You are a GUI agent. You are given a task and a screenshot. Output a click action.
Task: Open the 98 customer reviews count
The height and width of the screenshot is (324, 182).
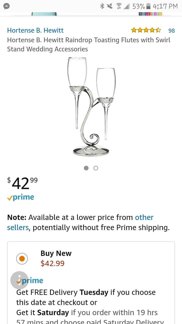tap(172, 31)
